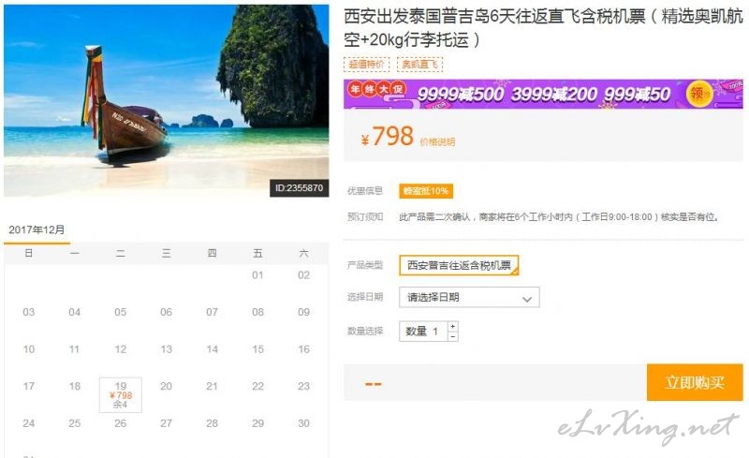The height and width of the screenshot is (458, 749).
Task: Click the 9999减500 coupon offer text
Action: (x=460, y=95)
